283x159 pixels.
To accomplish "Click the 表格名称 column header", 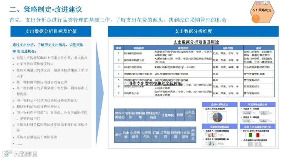I will tap(138, 48).
